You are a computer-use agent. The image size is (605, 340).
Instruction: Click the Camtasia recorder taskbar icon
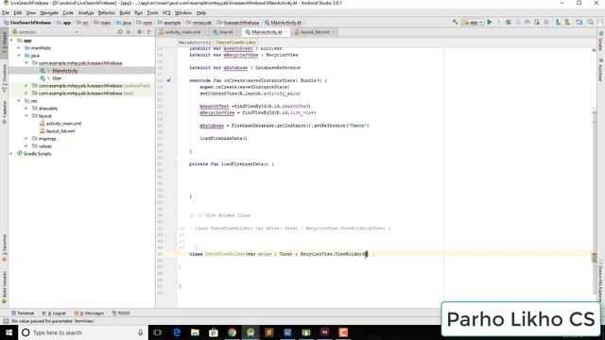343,332
